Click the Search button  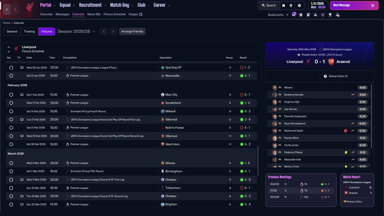pyautogui.click(x=268, y=5)
